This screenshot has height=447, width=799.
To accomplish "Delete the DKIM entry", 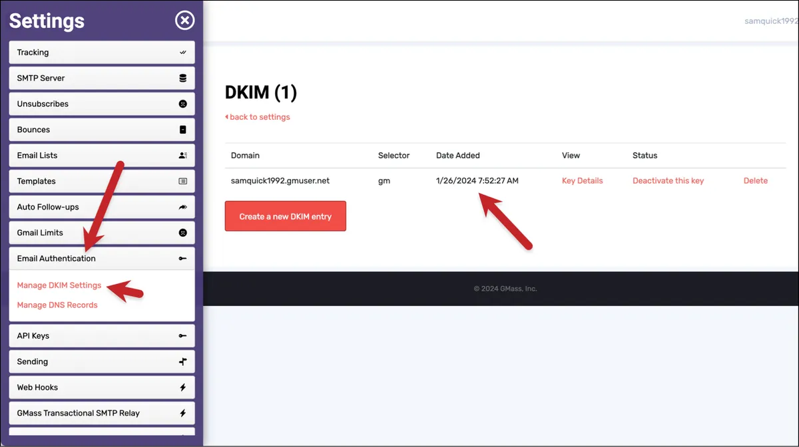I will point(756,181).
